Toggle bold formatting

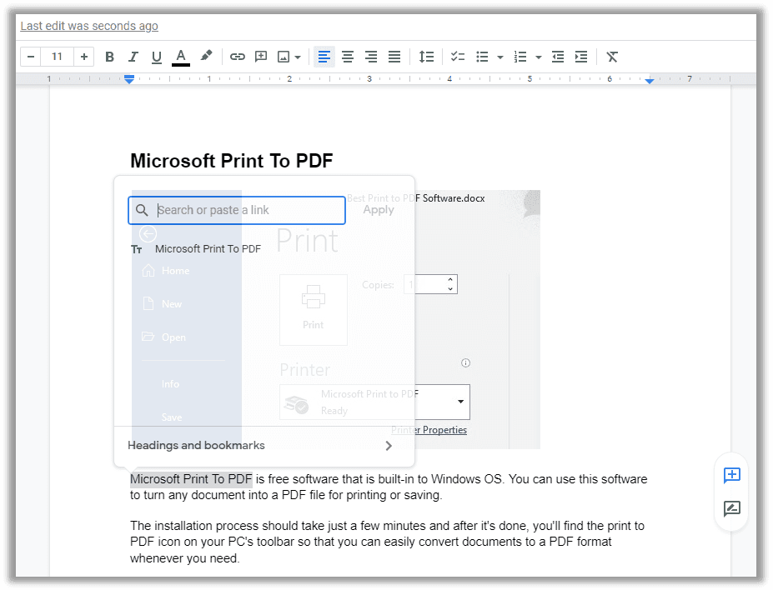point(109,56)
